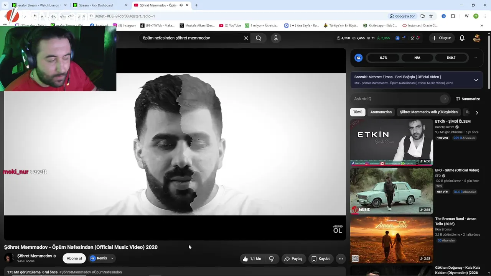Open the Chrome extensions puzzle icon
The height and width of the screenshot is (276, 491).
(x=453, y=16)
